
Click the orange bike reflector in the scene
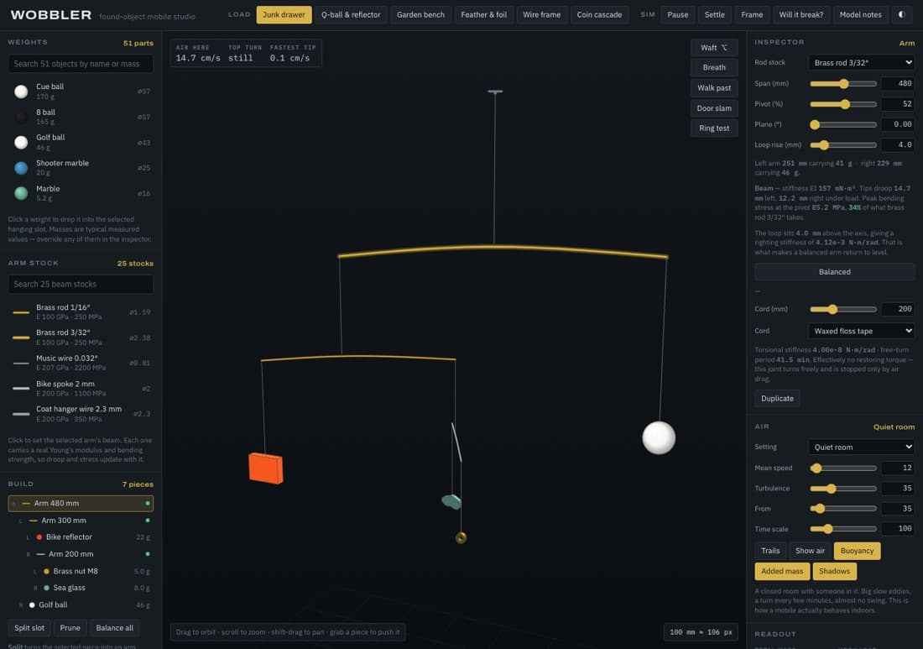click(x=265, y=468)
